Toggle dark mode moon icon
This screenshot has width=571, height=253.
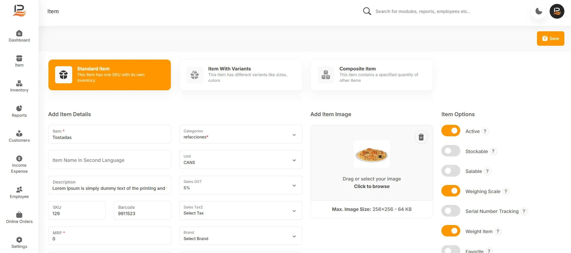pyautogui.click(x=539, y=11)
